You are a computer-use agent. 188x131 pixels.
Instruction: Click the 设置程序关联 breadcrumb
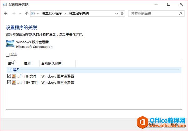click(x=79, y=13)
